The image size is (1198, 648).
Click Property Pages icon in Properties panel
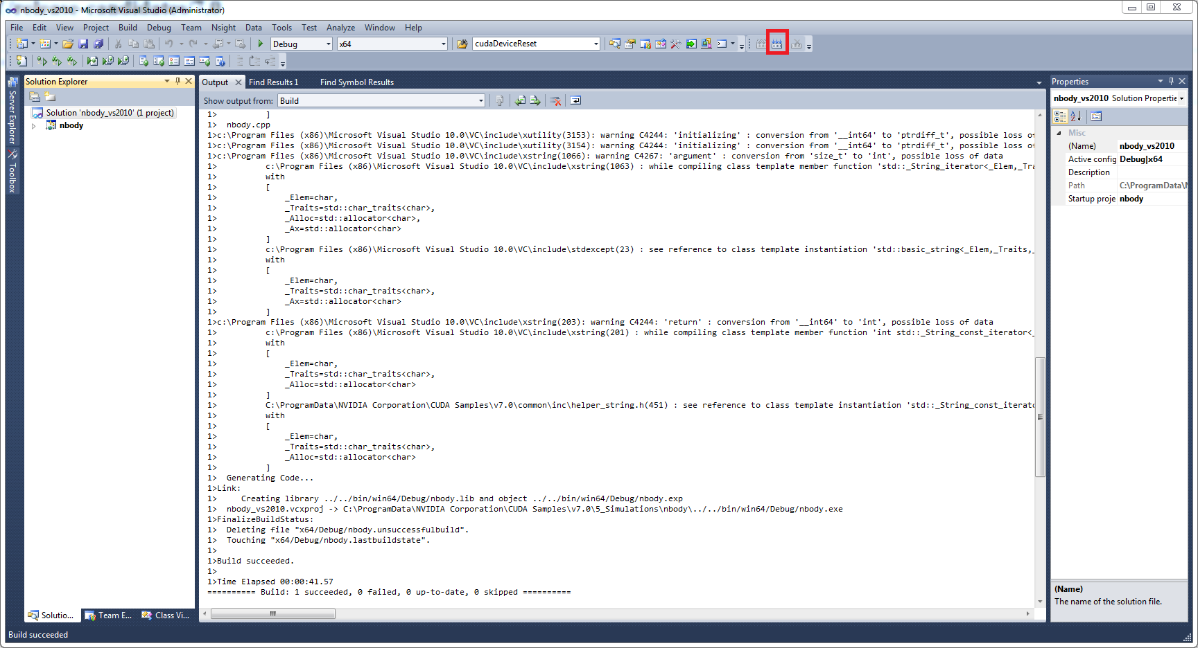coord(1096,116)
